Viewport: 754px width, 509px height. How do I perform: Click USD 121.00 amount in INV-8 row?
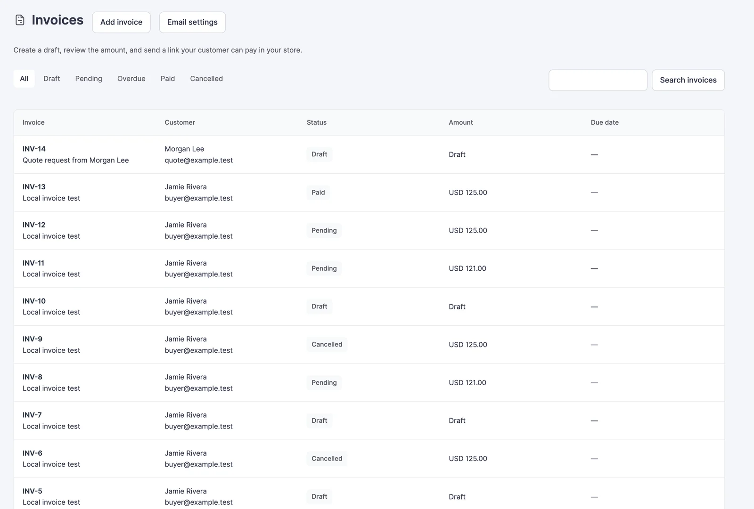tap(467, 383)
